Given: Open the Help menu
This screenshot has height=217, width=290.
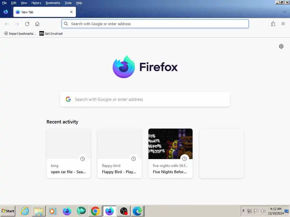Looking at the screenshot, I should point(79,3).
